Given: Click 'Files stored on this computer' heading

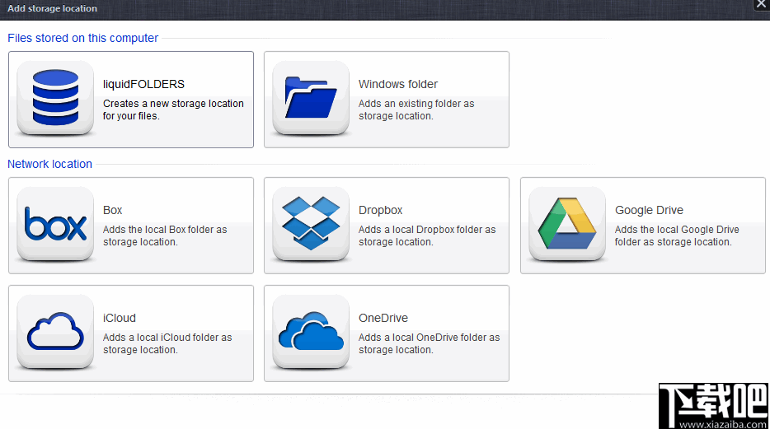Looking at the screenshot, I should coord(83,38).
